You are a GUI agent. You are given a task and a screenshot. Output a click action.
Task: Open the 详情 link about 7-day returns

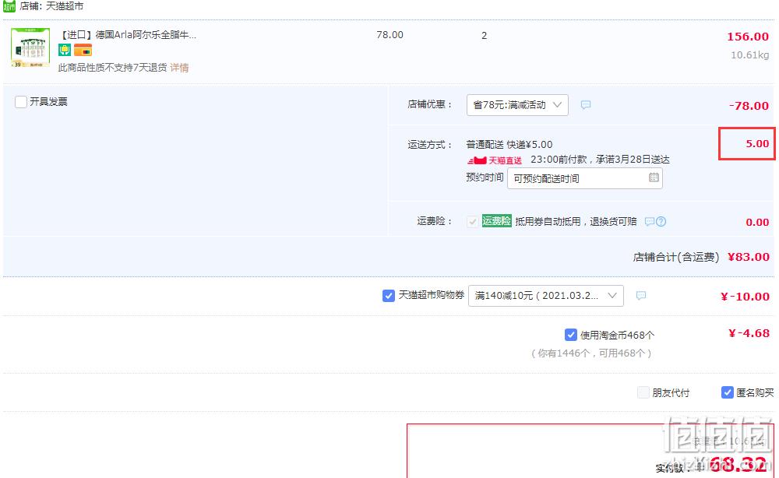[179, 68]
